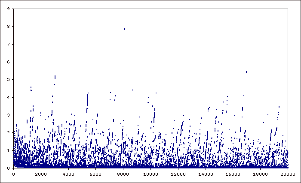The width and height of the screenshot is (301, 183).
Task: Click the x-axis label 4000
Action: (68, 174)
